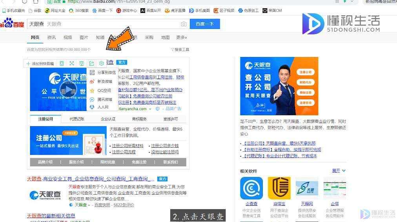The width and height of the screenshot is (397, 222).
Task: Click the 注册公司 banner image
Action: click(x=68, y=141)
